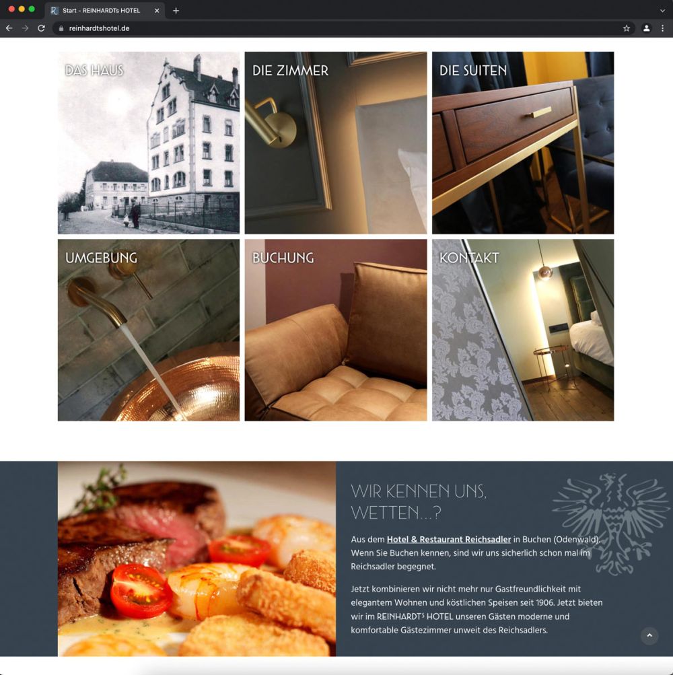Close the Start - REINHARDTs HOTEL tab
Screen dimensions: 673x675
(x=156, y=10)
